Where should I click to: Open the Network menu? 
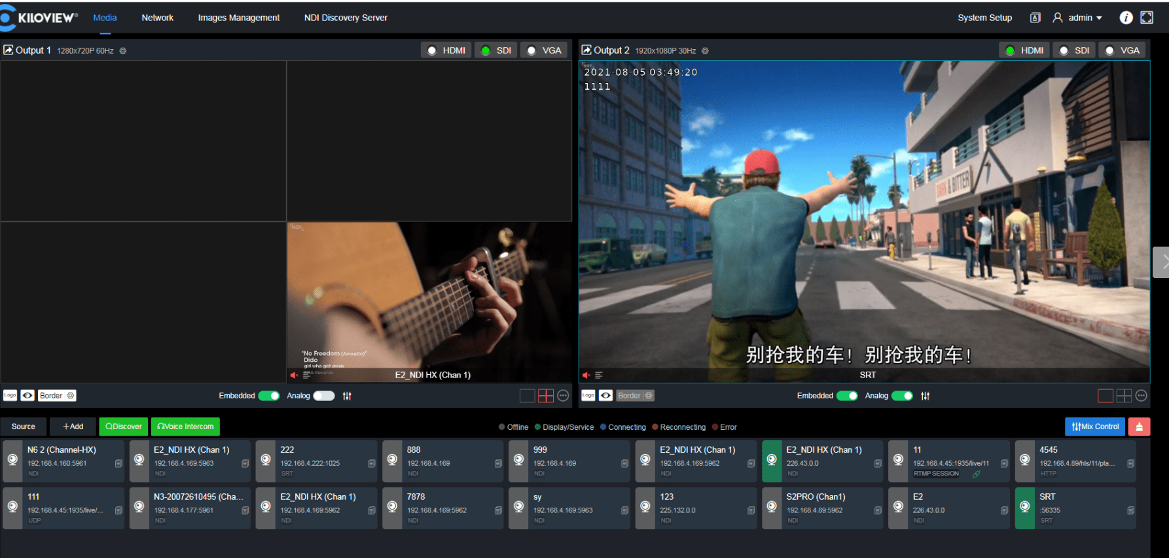click(157, 18)
